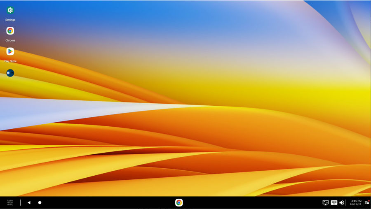Tap the Home circle navigation button

(40, 203)
